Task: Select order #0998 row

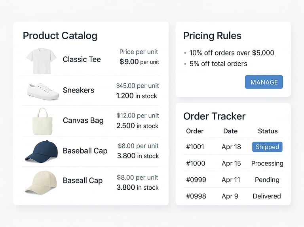Action: click(196, 196)
